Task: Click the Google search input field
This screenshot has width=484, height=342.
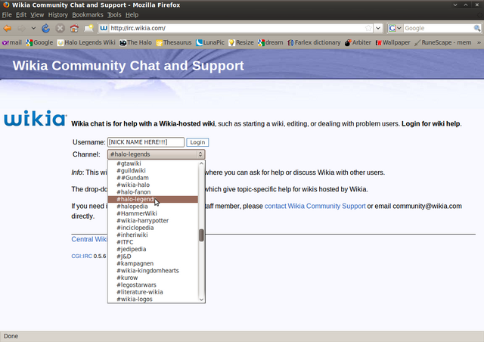Action: [438, 28]
